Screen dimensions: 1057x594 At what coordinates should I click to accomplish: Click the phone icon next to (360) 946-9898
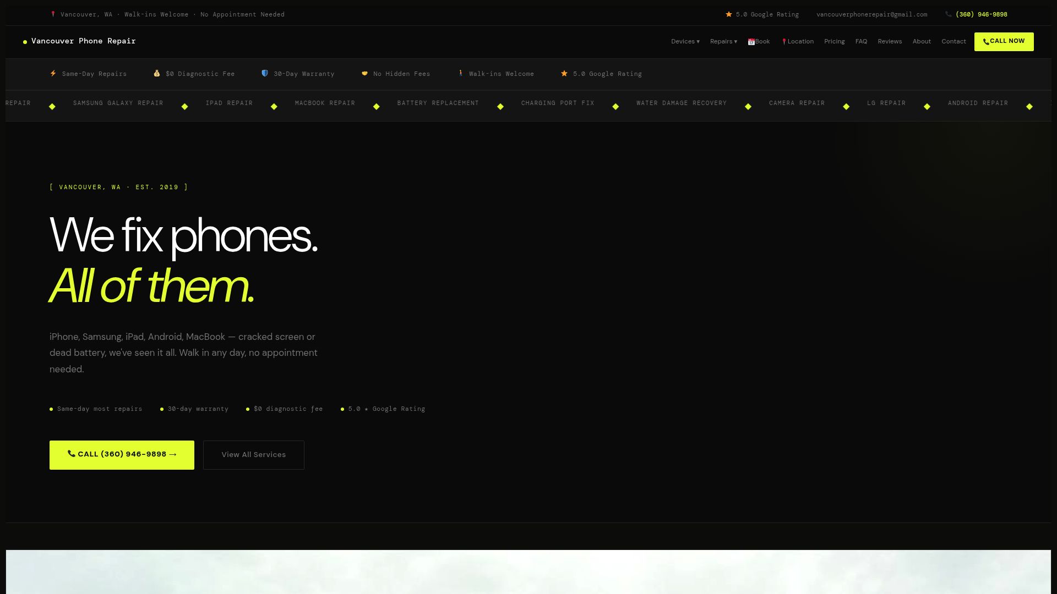pos(949,14)
